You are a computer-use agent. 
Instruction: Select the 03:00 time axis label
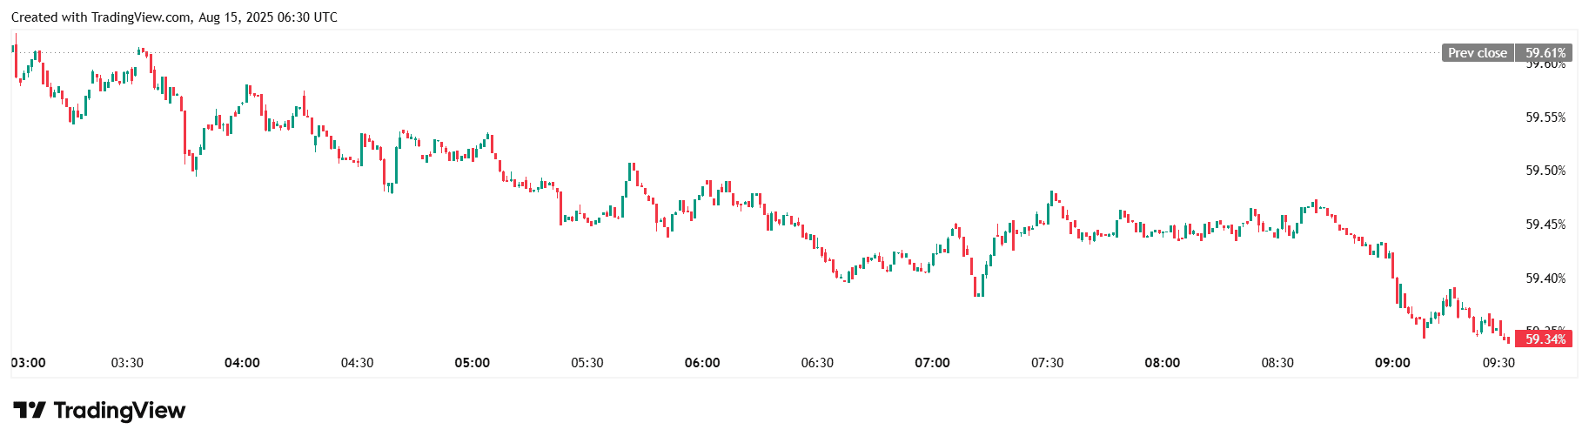(29, 363)
